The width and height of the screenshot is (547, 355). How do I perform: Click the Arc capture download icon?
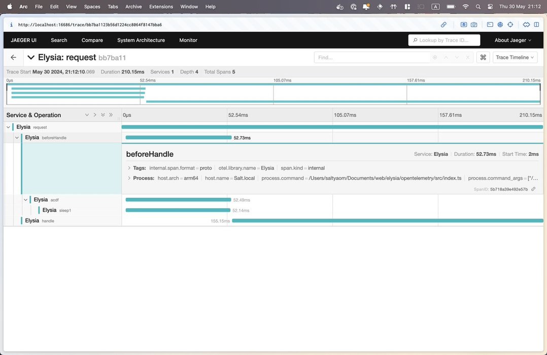464,25
